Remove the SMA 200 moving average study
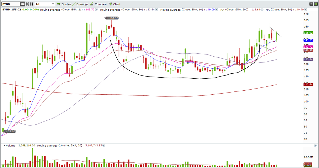The image size is (319, 168). pos(262,10)
